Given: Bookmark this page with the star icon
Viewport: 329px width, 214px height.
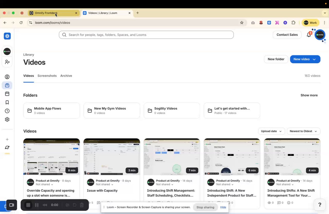Looking at the screenshot, I should click(x=242, y=23).
